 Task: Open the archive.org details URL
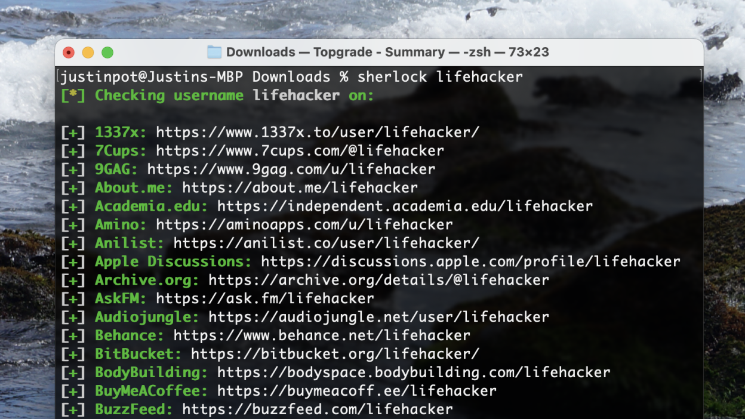coord(378,281)
